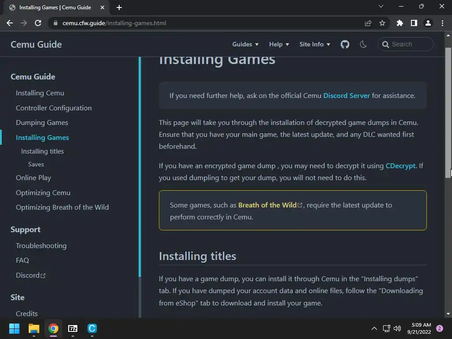Screen dimensions: 452x339
Task: Jump to Installing titles in the sidebar
Action: pos(42,151)
